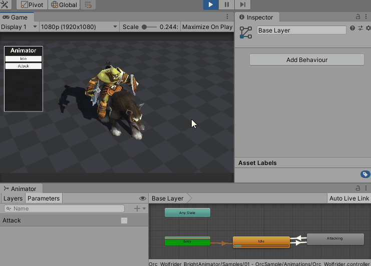Select the Attack parameter row
This screenshot has width=371, height=266.
coord(74,220)
